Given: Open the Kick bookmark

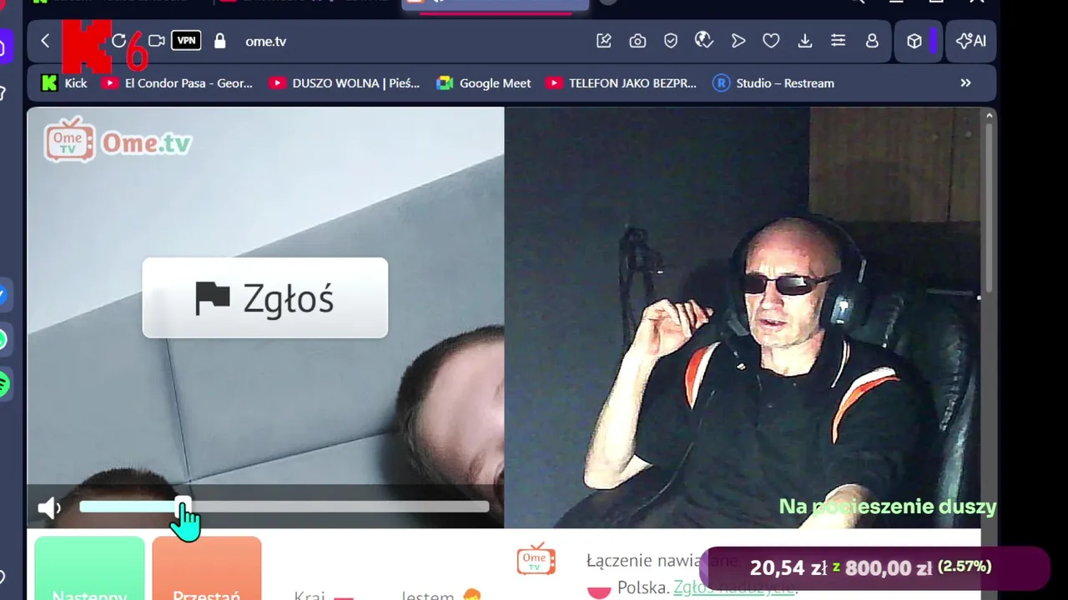Looking at the screenshot, I should [64, 83].
